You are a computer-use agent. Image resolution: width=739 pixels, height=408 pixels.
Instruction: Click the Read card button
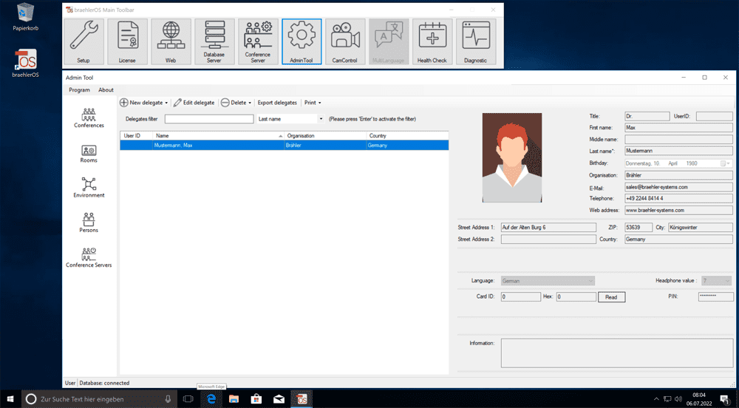click(612, 297)
